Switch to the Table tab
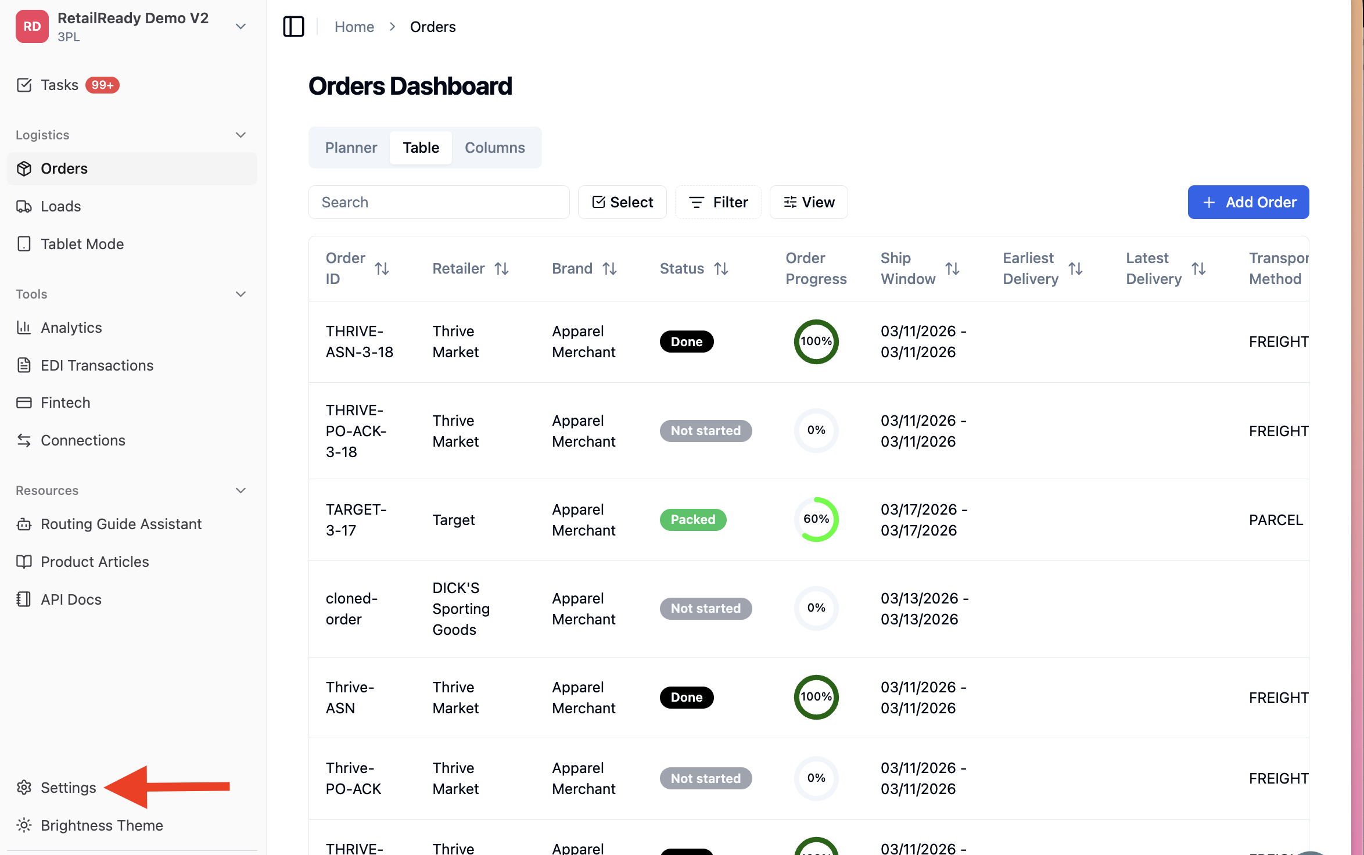 click(x=421, y=148)
